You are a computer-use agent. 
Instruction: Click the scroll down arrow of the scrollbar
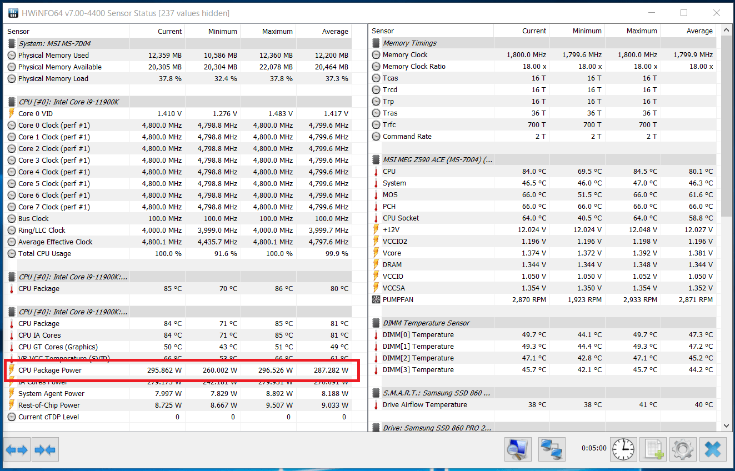point(726,425)
